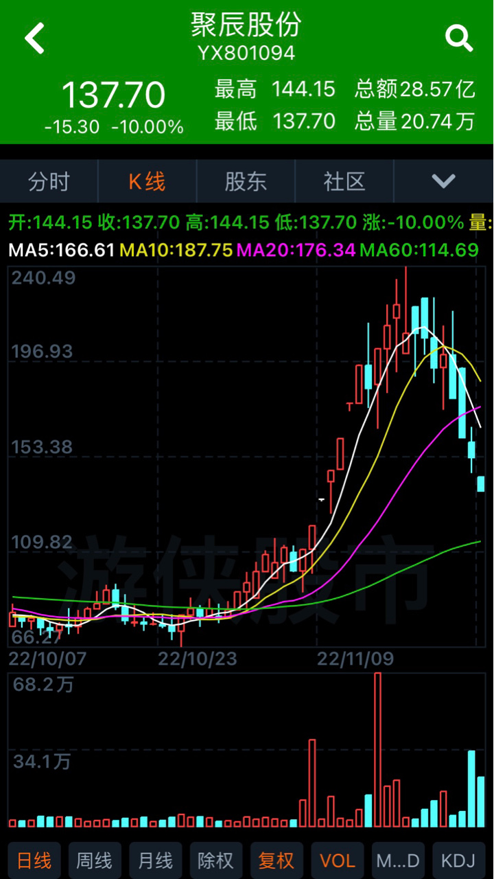The width and height of the screenshot is (494, 879).
Task: Tap the 总额28.57亿 value
Action: point(415,89)
